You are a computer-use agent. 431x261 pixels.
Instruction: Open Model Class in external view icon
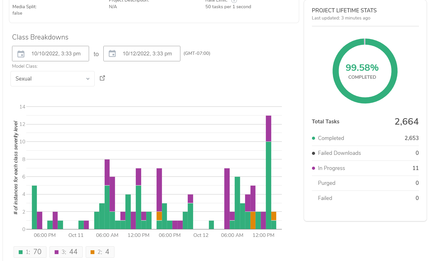pos(102,78)
